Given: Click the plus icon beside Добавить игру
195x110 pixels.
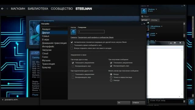Looking at the screenshot, I should tap(3, 100).
